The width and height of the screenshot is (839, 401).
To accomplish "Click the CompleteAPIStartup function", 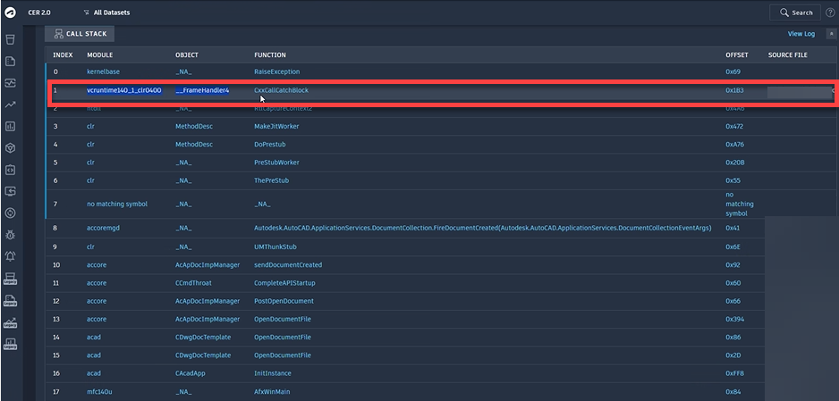I will coord(284,283).
